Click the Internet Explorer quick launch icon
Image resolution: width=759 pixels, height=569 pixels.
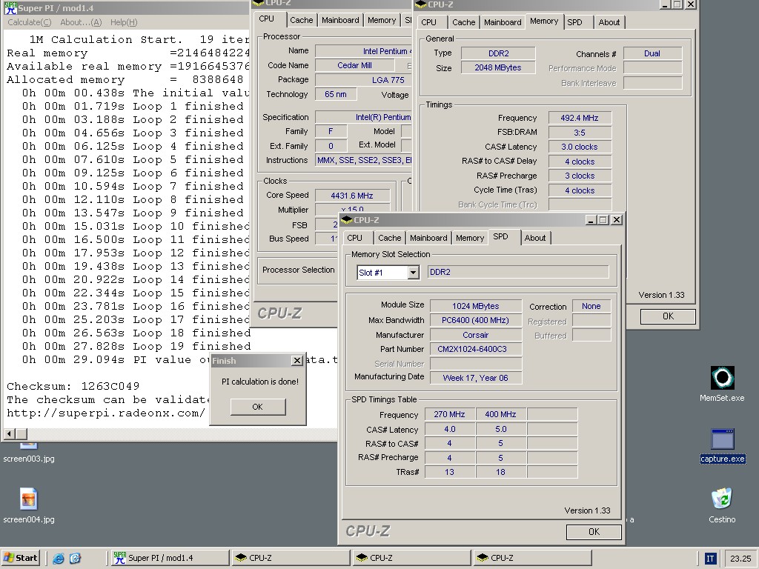click(x=59, y=559)
